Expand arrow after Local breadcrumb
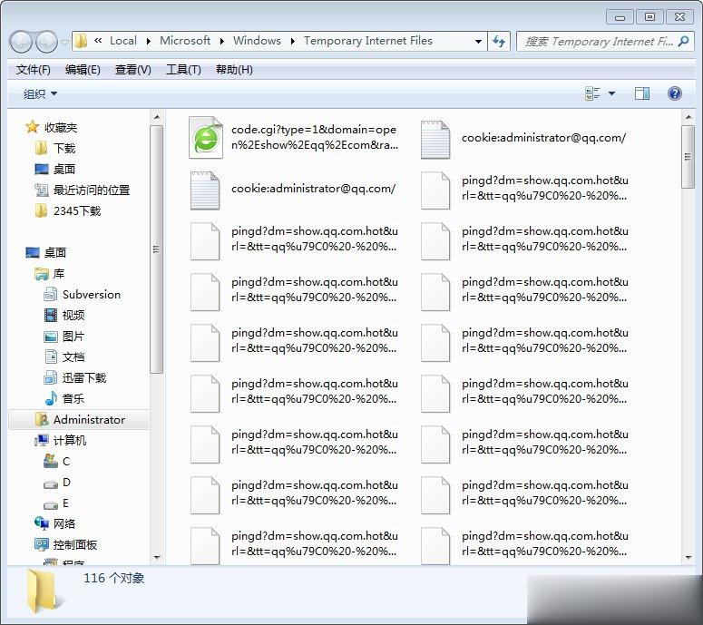703x625 pixels. click(149, 41)
